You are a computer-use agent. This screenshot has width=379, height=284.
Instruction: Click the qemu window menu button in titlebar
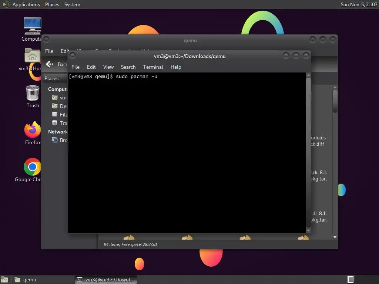coord(46,39)
